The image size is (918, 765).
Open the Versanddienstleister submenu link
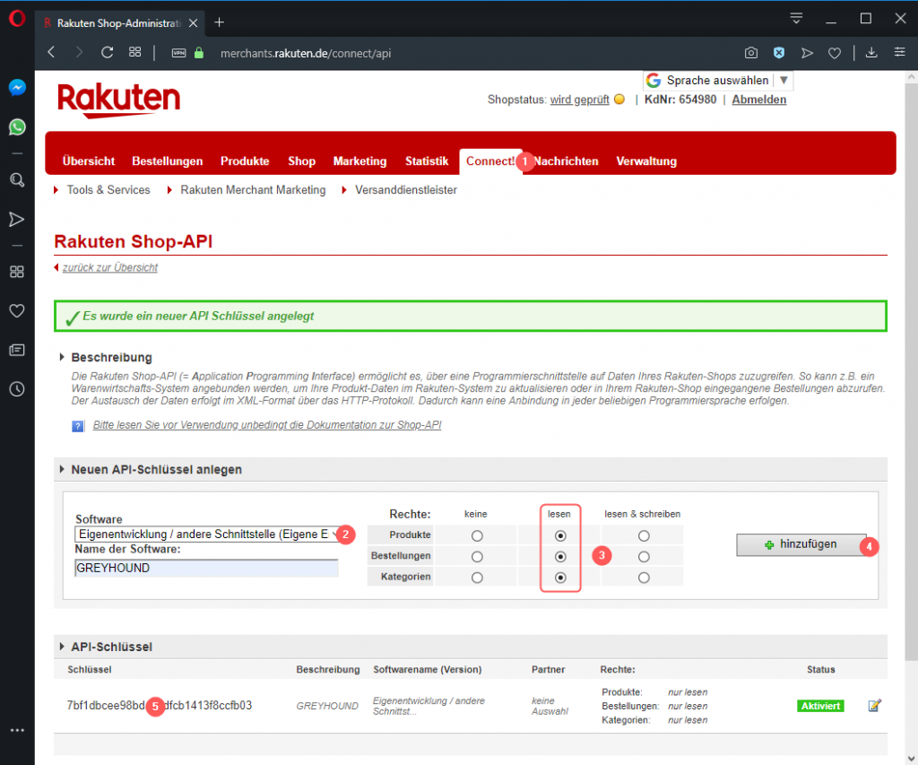406,190
